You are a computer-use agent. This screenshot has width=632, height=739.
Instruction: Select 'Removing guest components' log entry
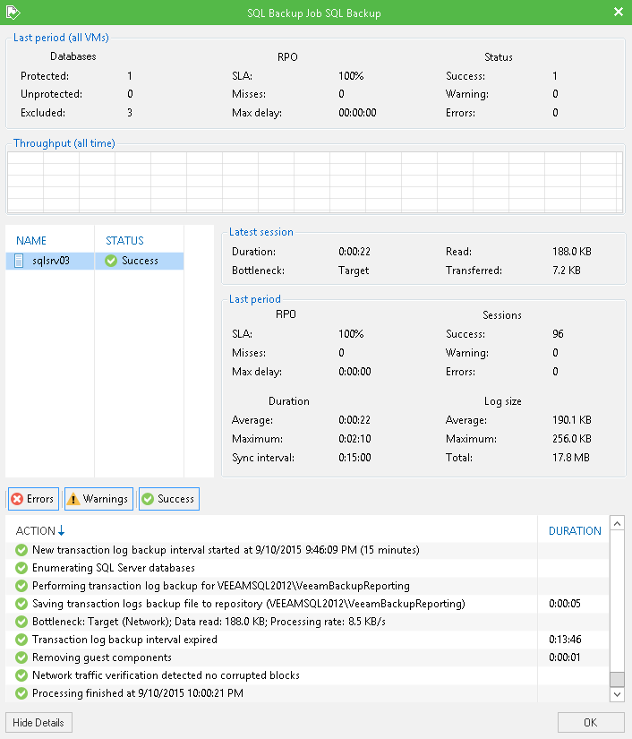(x=307, y=657)
